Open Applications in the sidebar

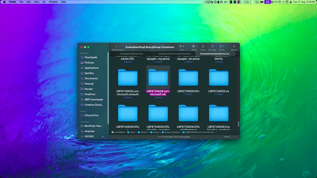point(92,68)
